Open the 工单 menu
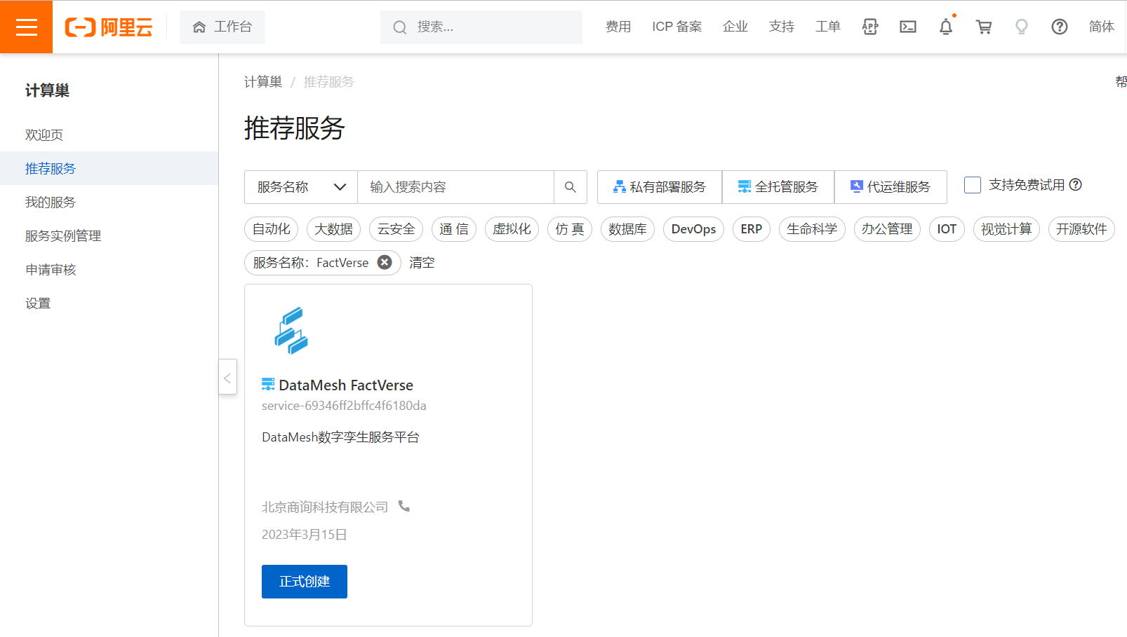Screen dimensions: 1127x637 point(828,27)
